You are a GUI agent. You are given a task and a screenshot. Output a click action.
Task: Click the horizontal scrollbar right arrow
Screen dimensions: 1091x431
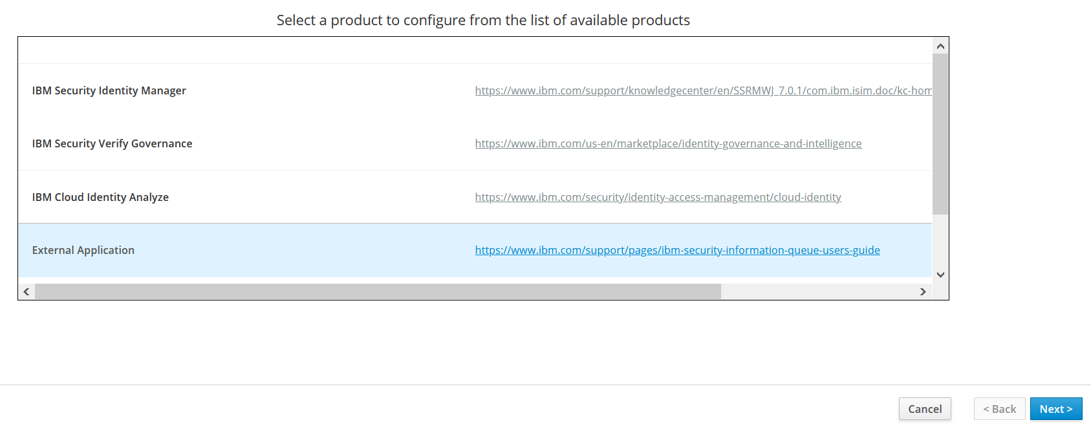click(923, 291)
